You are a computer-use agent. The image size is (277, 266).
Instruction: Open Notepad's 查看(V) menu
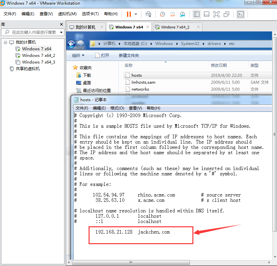[135, 108]
